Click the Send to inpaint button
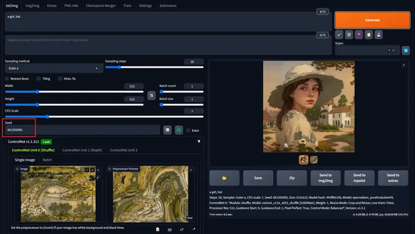Screen dimensions: 415x234 [x=359, y=178]
